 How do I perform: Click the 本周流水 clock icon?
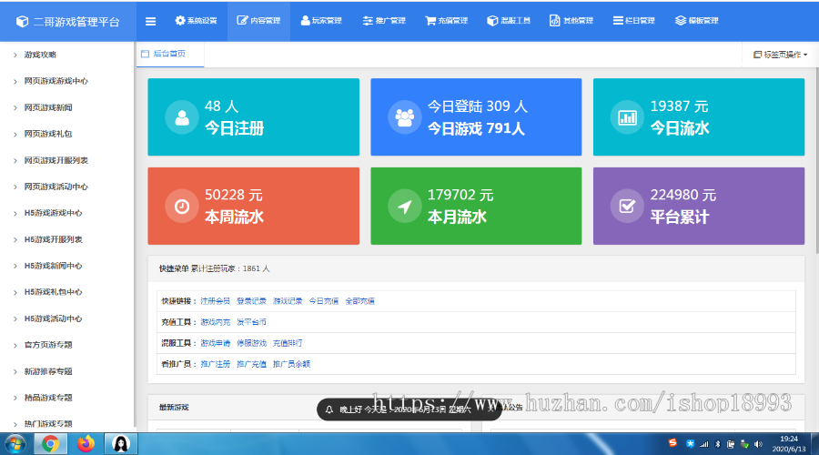[x=182, y=207]
